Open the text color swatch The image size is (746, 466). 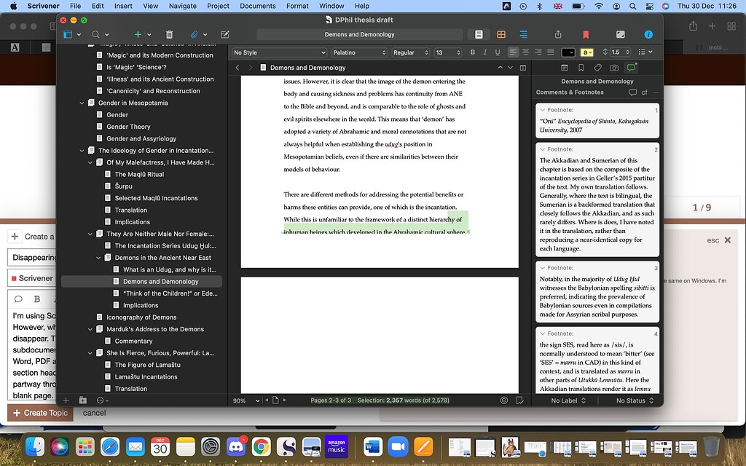(568, 52)
